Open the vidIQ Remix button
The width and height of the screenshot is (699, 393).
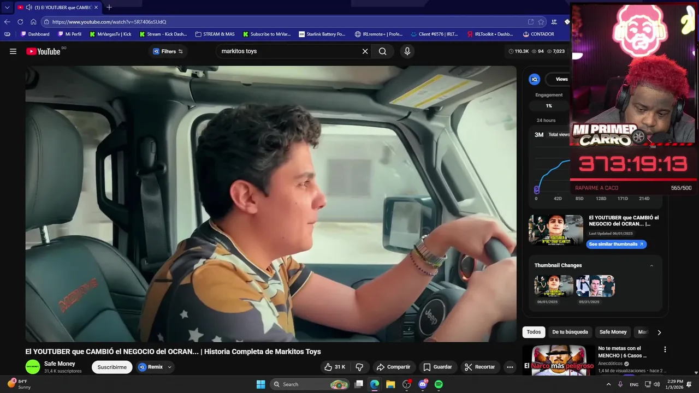[151, 367]
